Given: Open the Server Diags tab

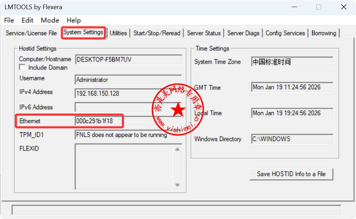Looking at the screenshot, I should click(243, 33).
